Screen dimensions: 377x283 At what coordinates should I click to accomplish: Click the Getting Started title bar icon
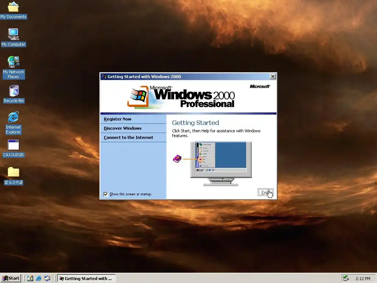point(104,77)
